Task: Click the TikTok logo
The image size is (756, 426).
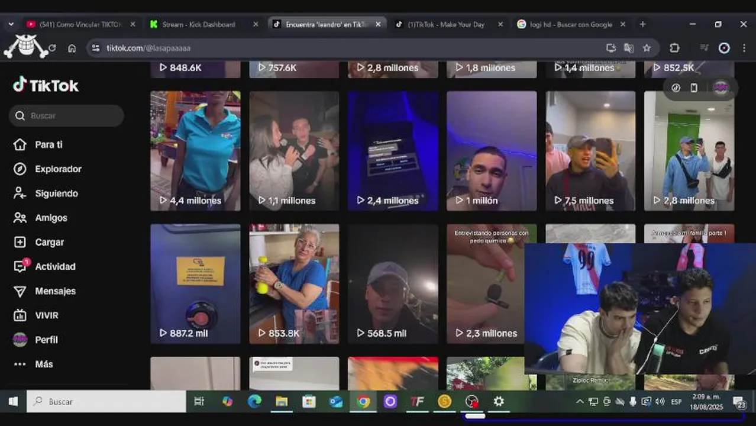Action: pos(46,86)
